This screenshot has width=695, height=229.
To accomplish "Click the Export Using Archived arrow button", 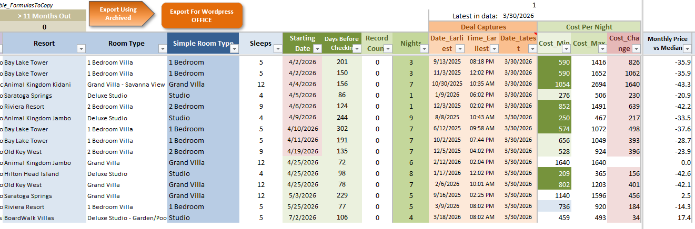I will [x=120, y=14].
